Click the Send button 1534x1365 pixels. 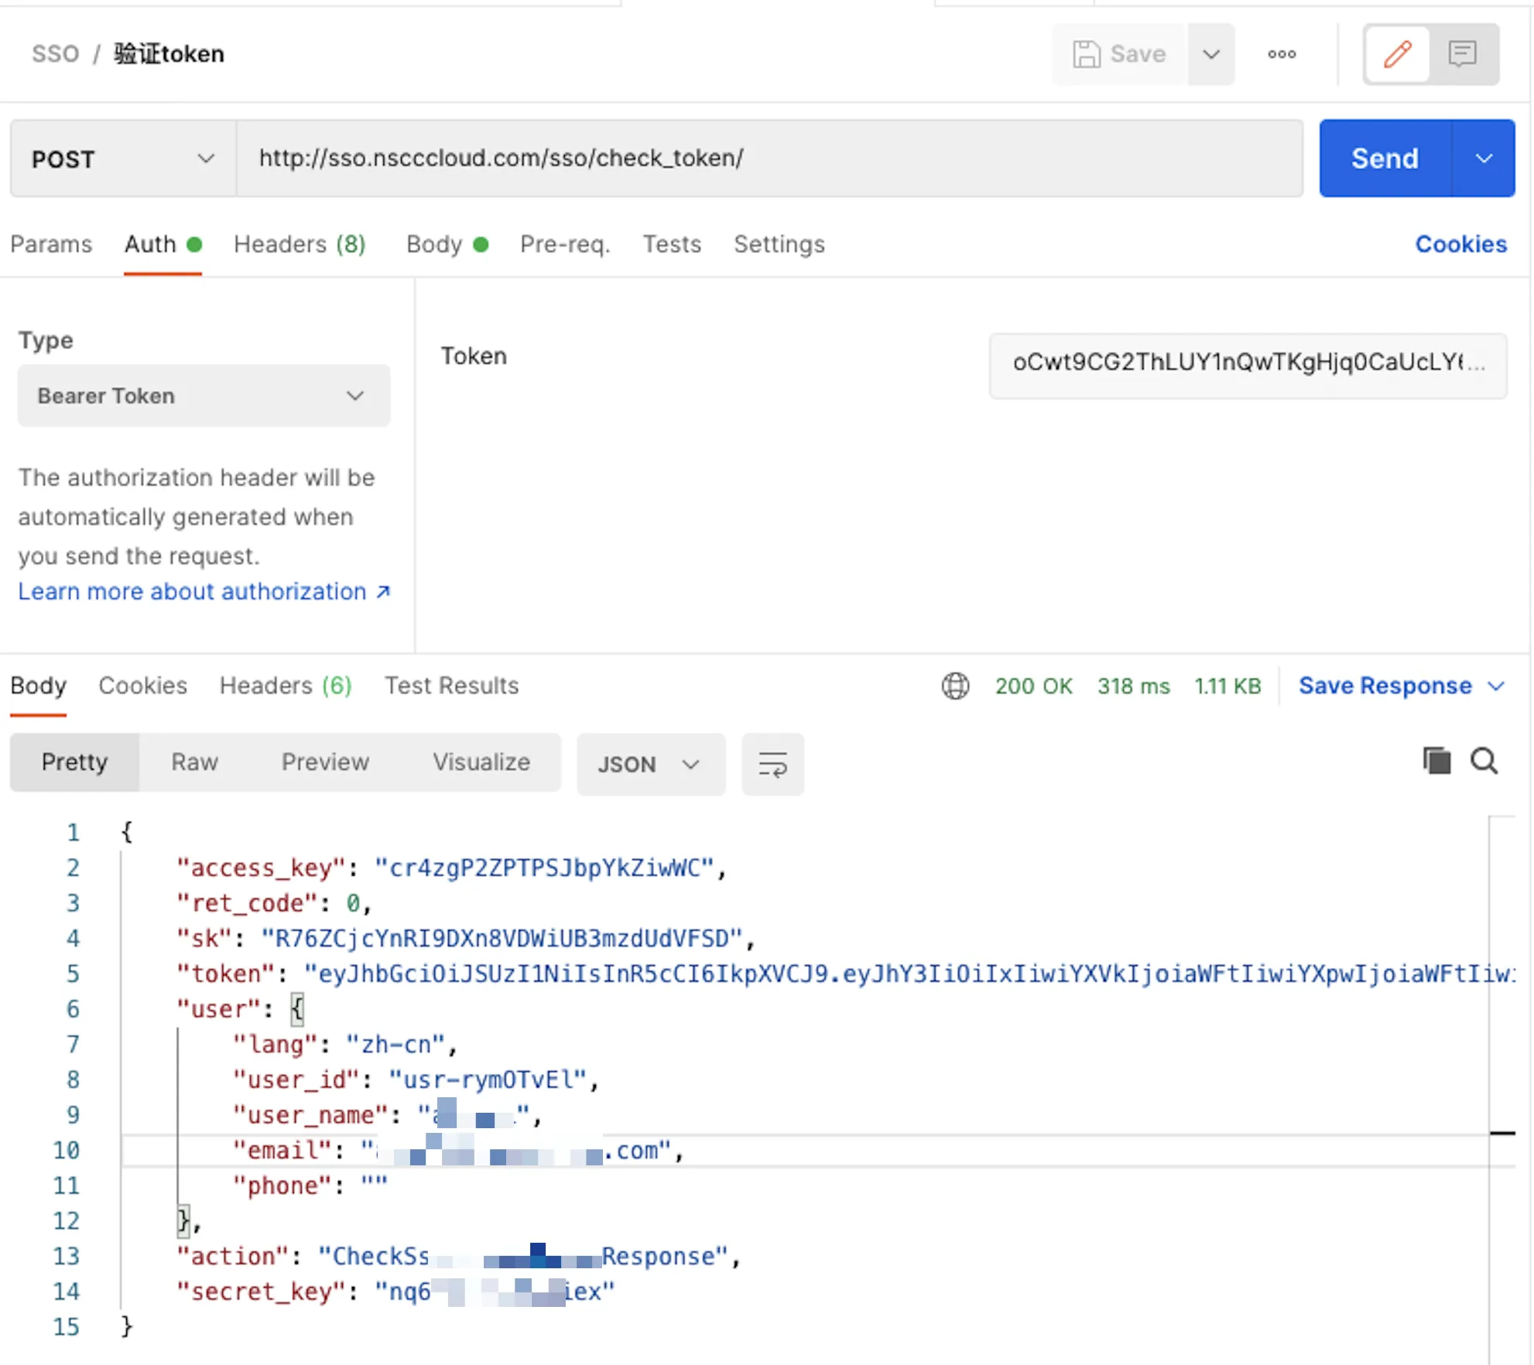(x=1384, y=159)
